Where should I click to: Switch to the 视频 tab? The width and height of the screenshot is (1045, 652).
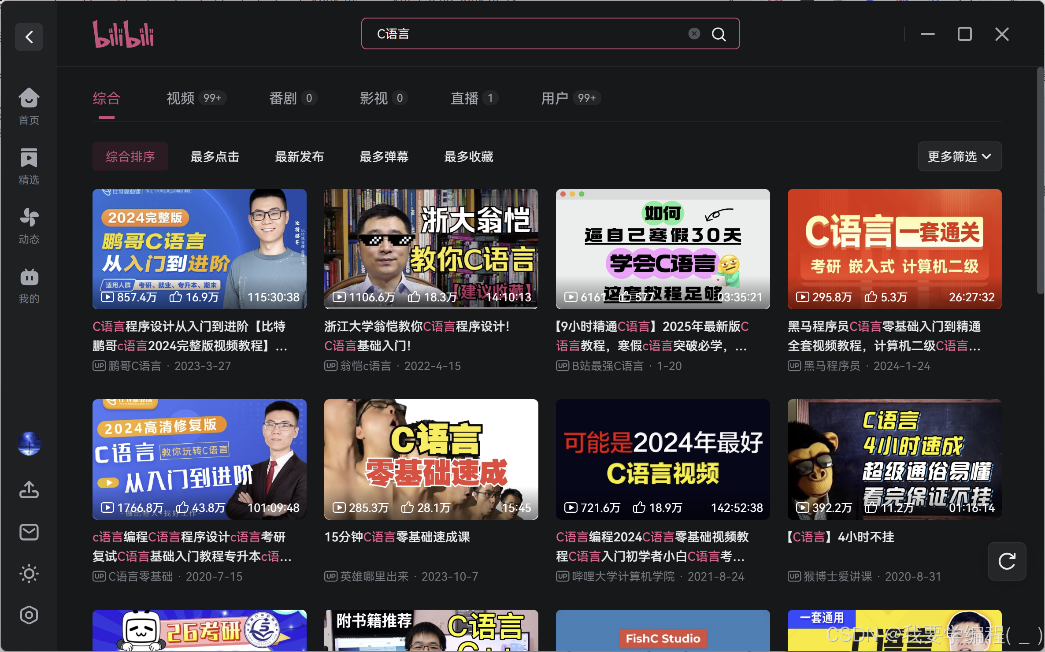(x=196, y=98)
